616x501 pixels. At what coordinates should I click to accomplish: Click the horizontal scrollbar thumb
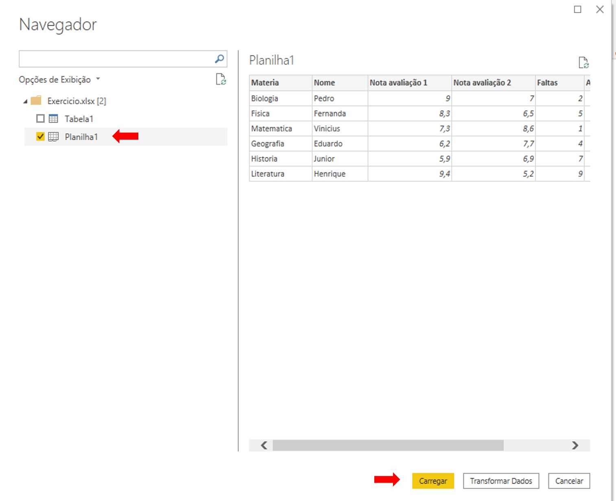[x=388, y=445]
